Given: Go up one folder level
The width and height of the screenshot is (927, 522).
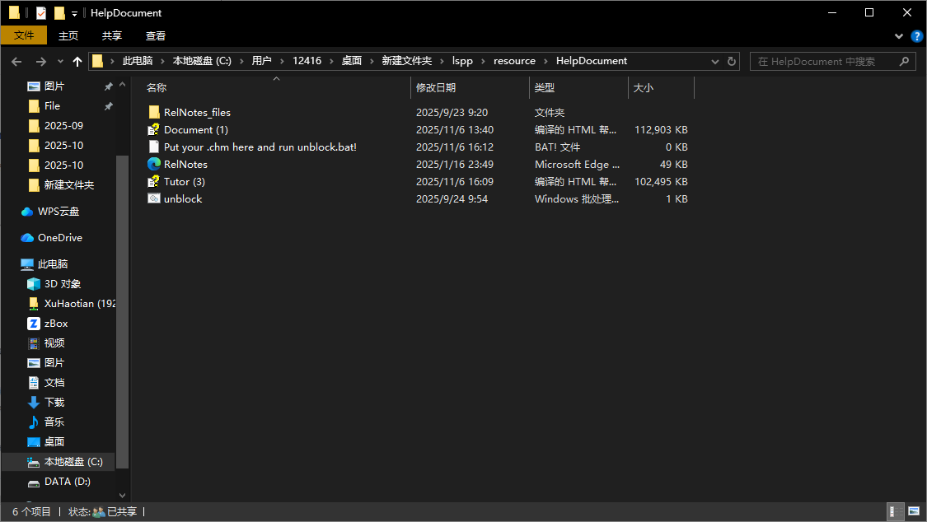Looking at the screenshot, I should coord(77,62).
